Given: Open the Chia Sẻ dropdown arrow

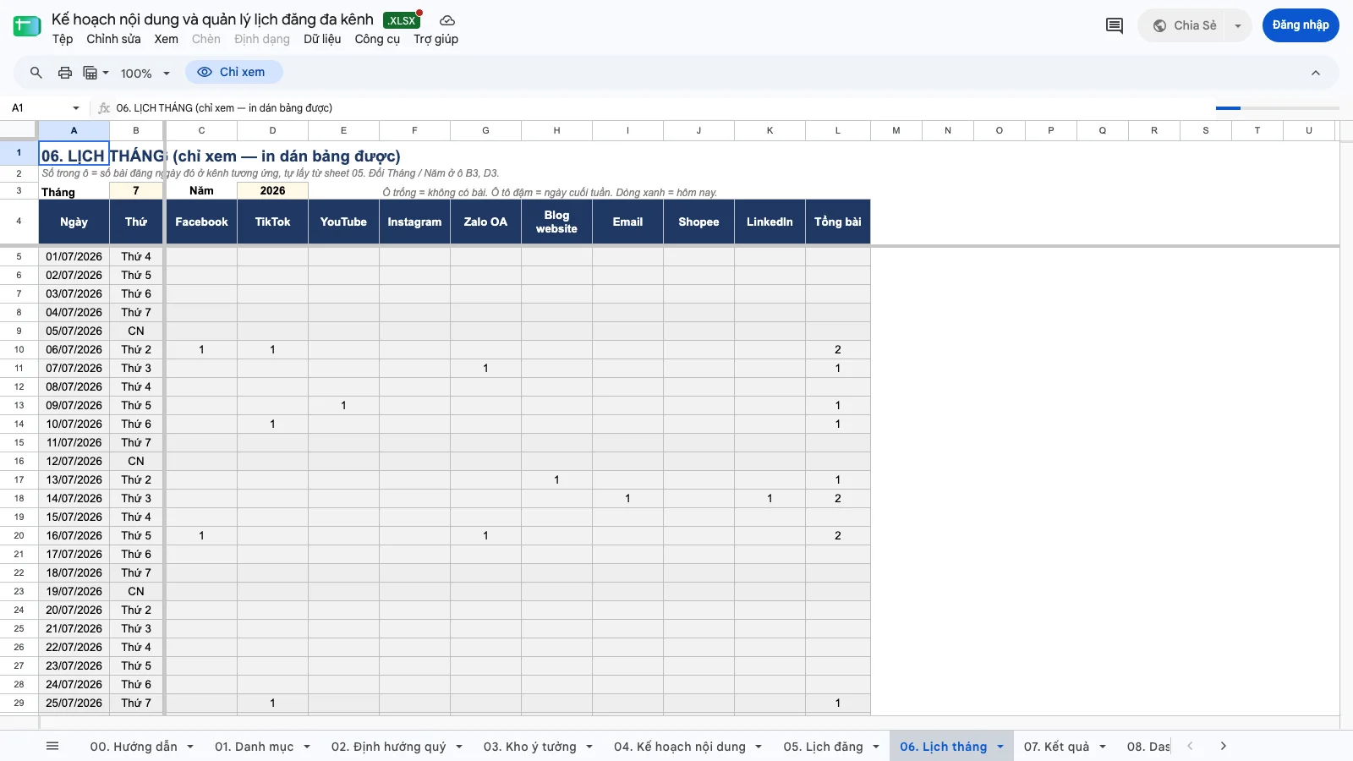Looking at the screenshot, I should click(1238, 25).
